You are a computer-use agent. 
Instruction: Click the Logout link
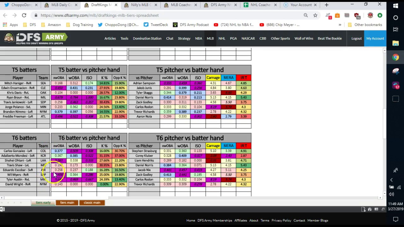pos(356,38)
